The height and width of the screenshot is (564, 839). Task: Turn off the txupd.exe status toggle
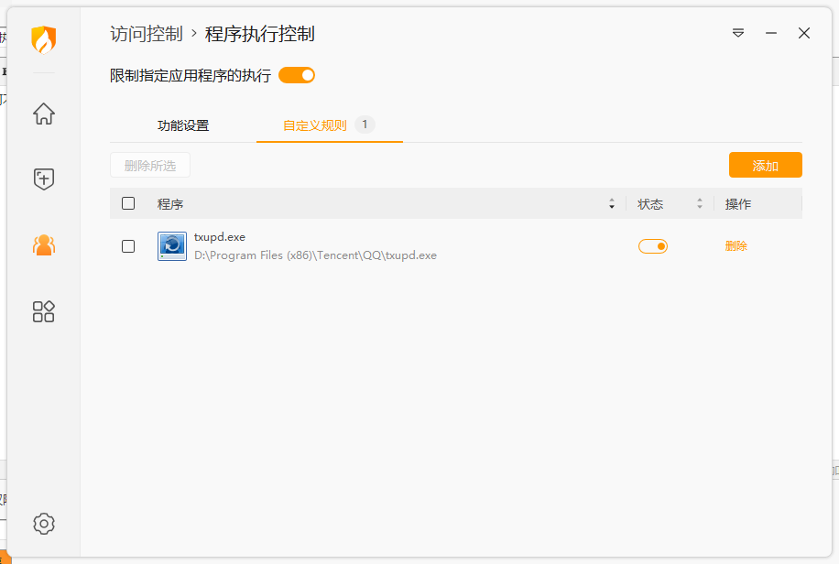653,245
